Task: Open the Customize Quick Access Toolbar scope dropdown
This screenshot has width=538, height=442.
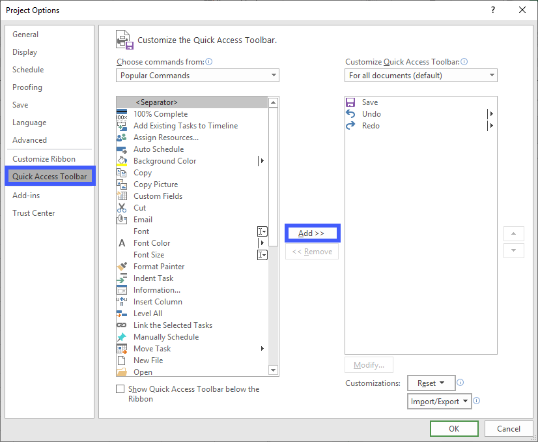Action: click(421, 76)
